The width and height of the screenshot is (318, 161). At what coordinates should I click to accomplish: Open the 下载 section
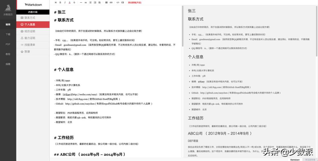coord(8,34)
